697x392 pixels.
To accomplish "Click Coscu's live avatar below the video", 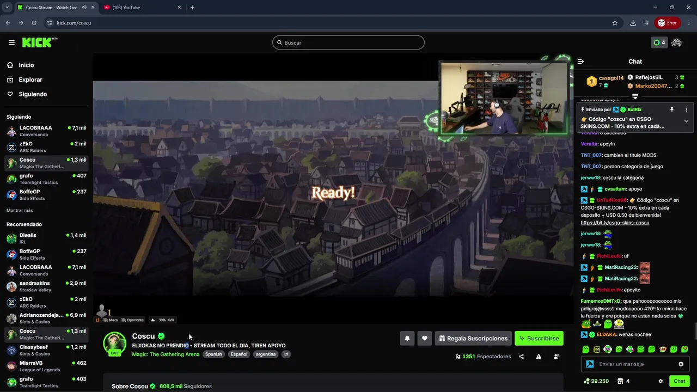I will [114, 344].
